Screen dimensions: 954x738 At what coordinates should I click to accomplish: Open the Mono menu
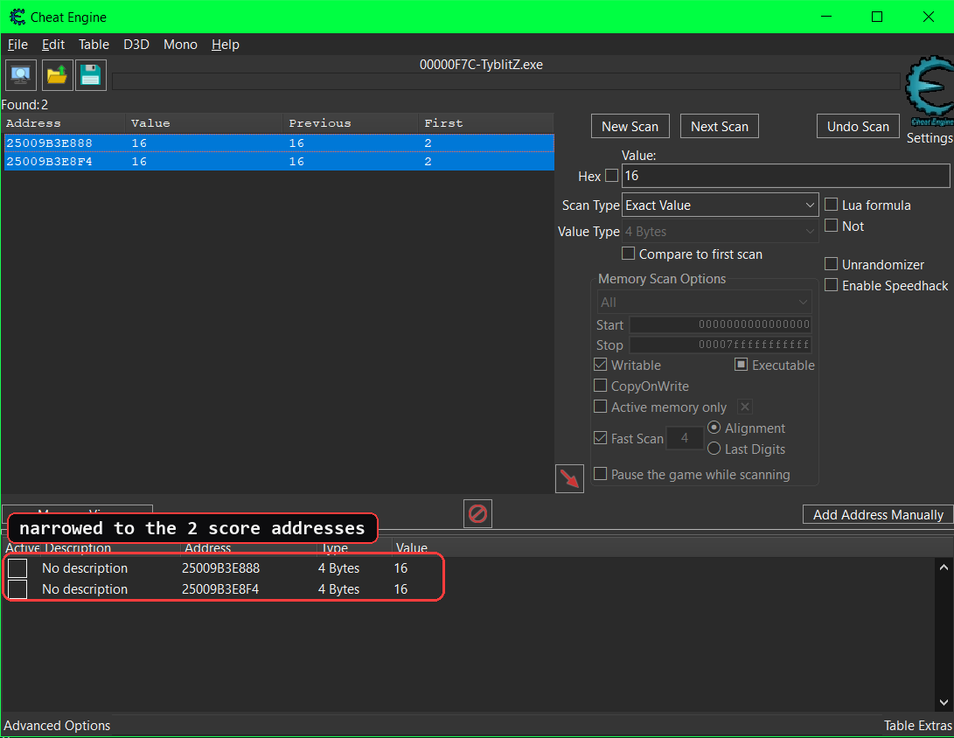(x=180, y=45)
